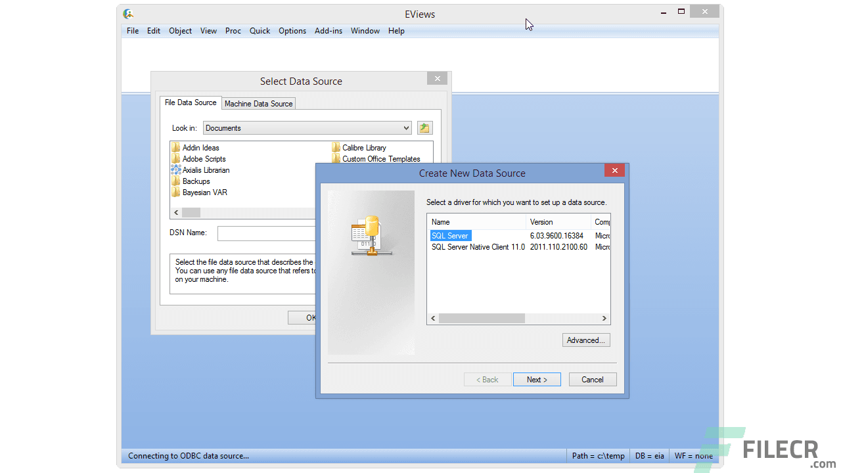Image resolution: width=841 pixels, height=473 pixels.
Task: Open the Window menu
Action: coord(365,31)
